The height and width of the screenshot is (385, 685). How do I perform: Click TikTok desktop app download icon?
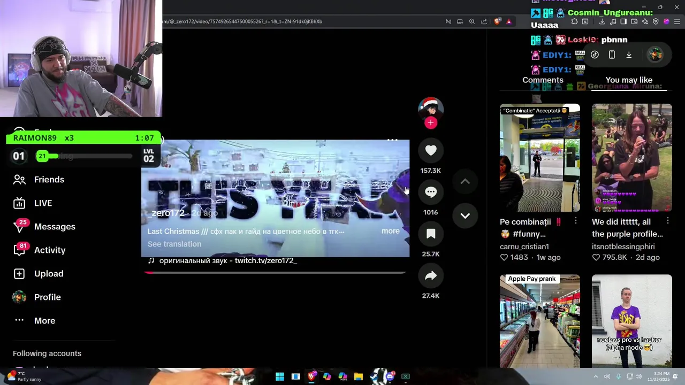click(629, 55)
